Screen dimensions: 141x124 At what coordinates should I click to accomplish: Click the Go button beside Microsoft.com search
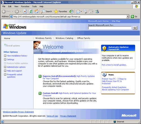coord(135,28)
